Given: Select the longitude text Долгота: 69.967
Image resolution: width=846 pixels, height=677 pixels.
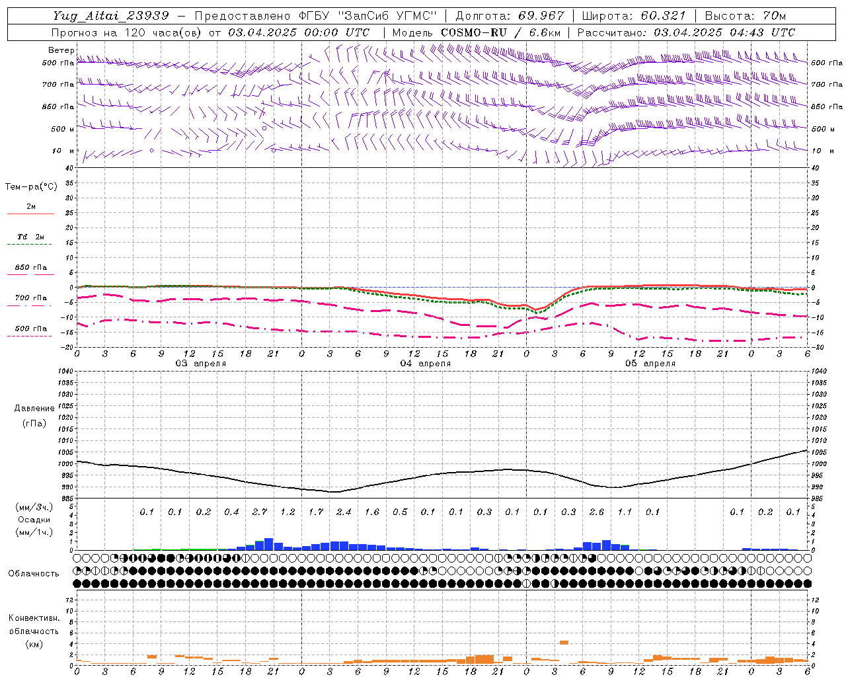Looking at the screenshot, I should coord(510,16).
